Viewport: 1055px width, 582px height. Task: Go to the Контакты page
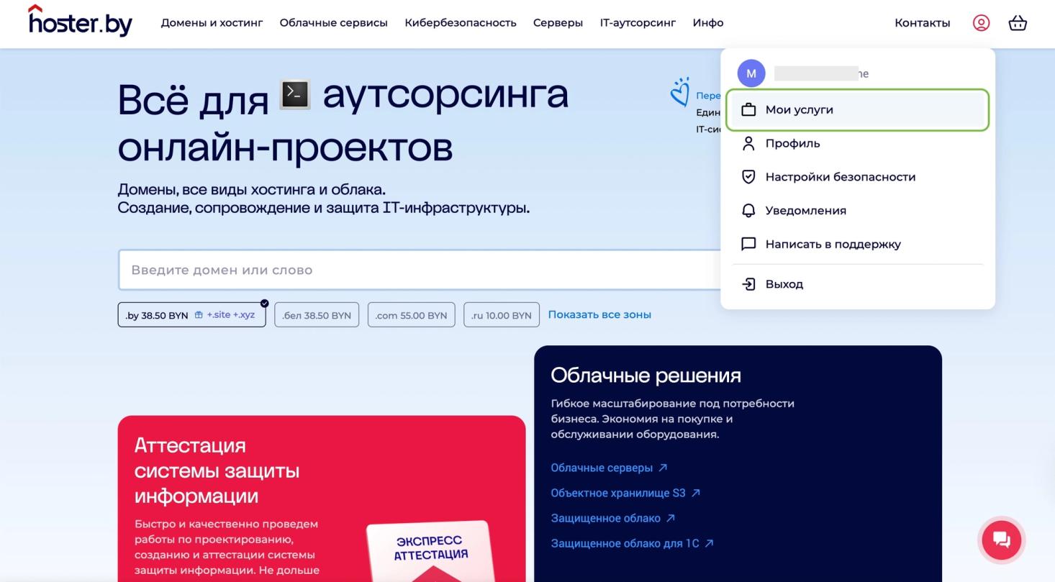click(923, 23)
